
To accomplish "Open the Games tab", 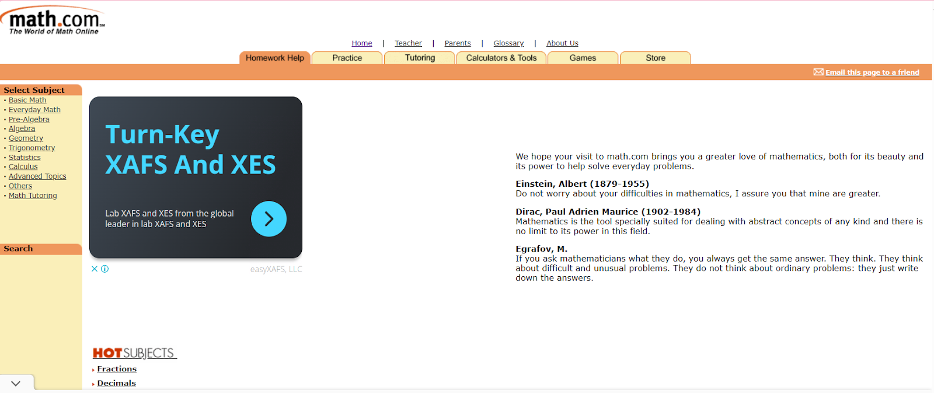I will pyautogui.click(x=583, y=58).
